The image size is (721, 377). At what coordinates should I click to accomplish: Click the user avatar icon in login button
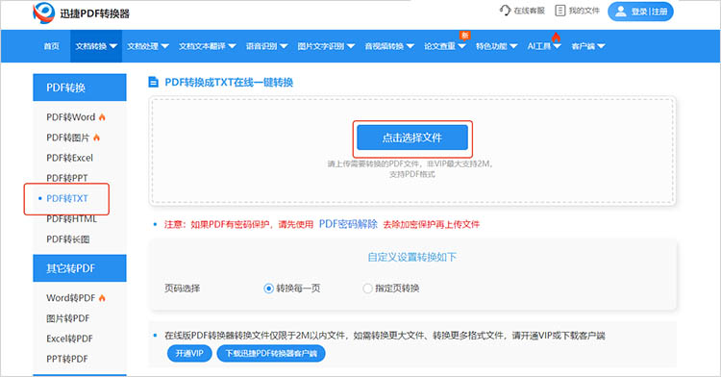click(x=621, y=12)
